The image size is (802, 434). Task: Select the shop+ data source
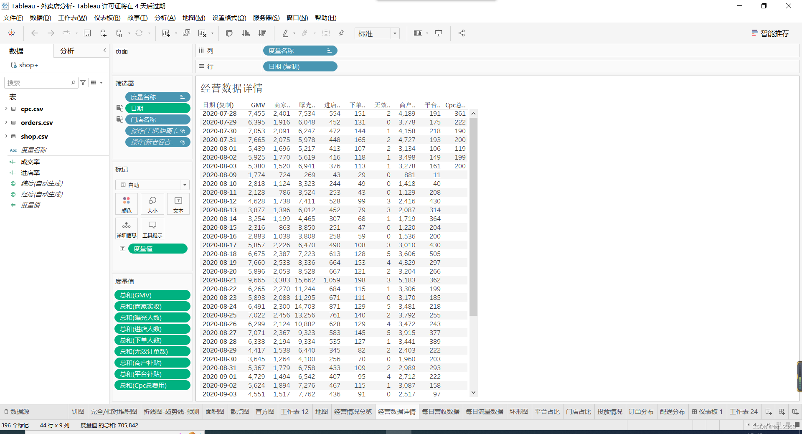pyautogui.click(x=24, y=65)
